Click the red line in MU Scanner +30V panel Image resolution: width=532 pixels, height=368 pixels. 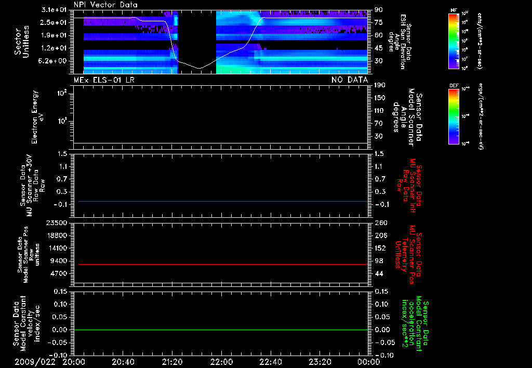click(223, 201)
